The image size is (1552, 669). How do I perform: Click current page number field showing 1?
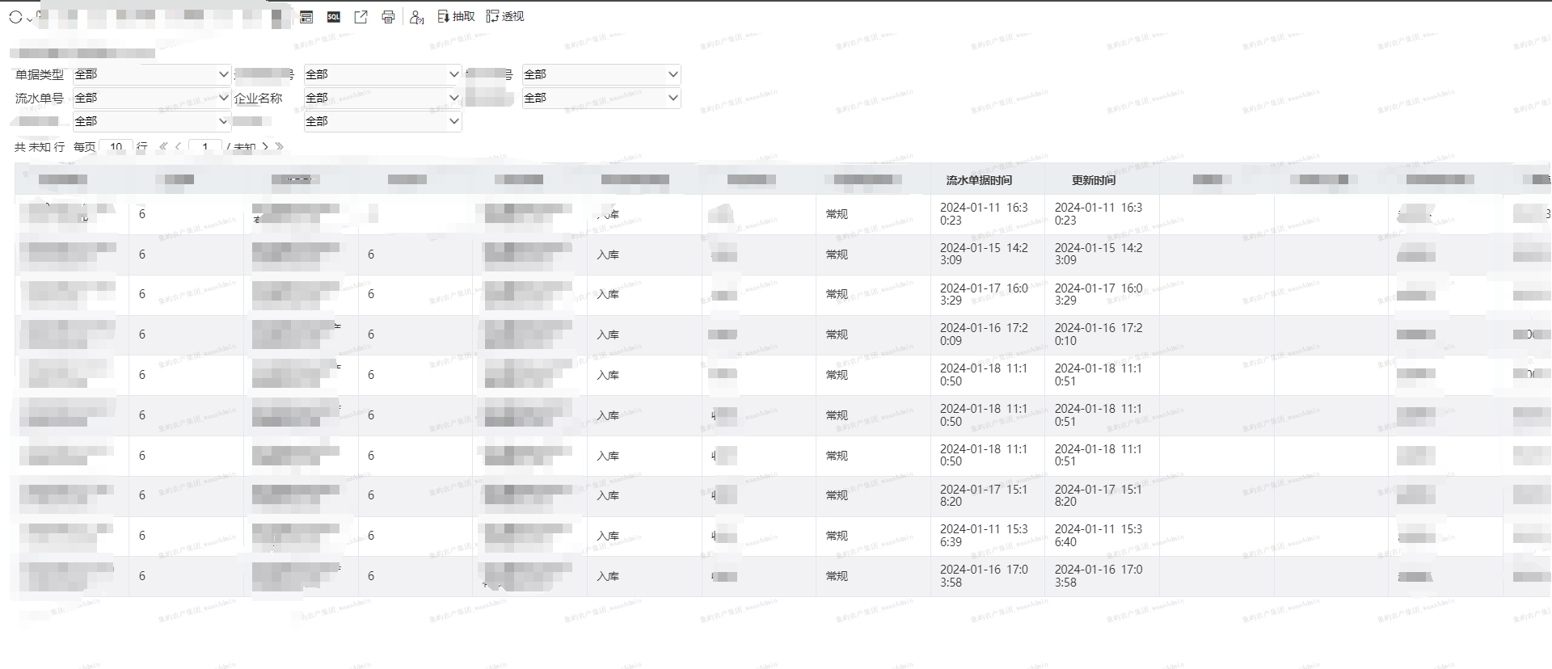pyautogui.click(x=205, y=146)
